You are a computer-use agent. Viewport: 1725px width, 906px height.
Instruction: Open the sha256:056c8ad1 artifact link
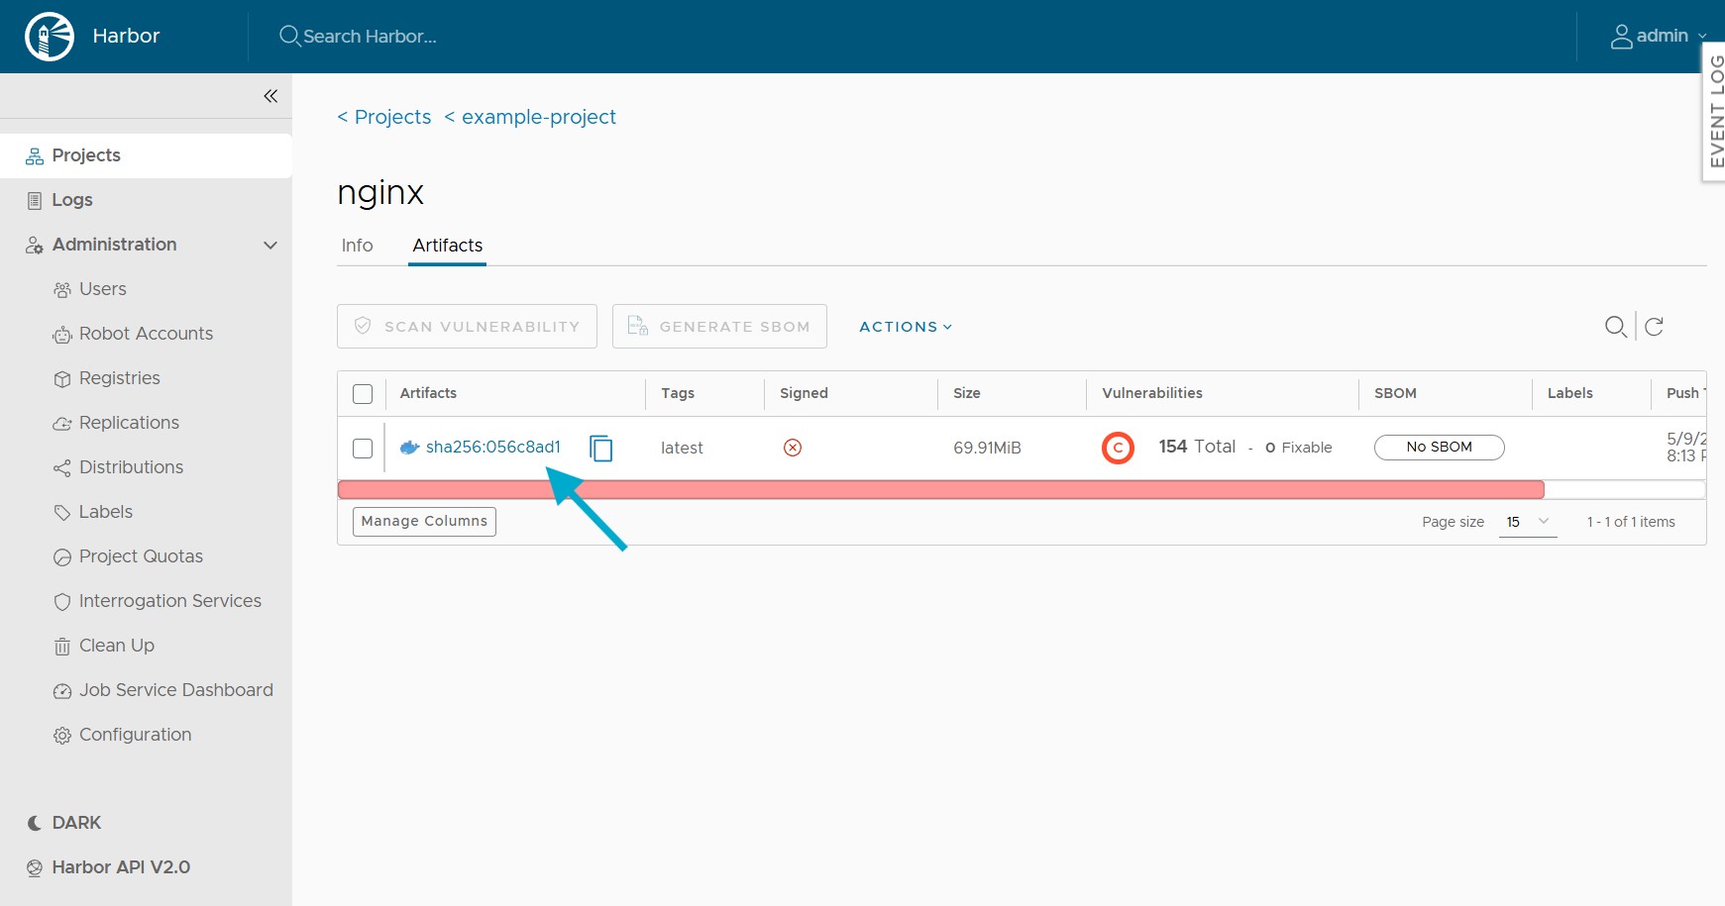point(493,447)
